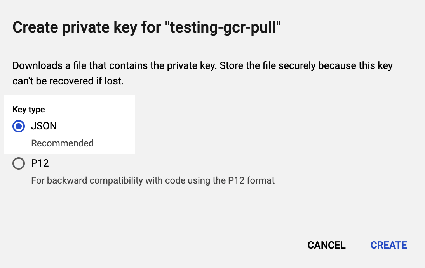Click "can't be recovered if lost" text
The height and width of the screenshot is (268, 425).
(68, 82)
